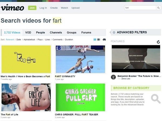The image size is (162, 121).
Task: Switch to the Groups tab
Action: 72,33
